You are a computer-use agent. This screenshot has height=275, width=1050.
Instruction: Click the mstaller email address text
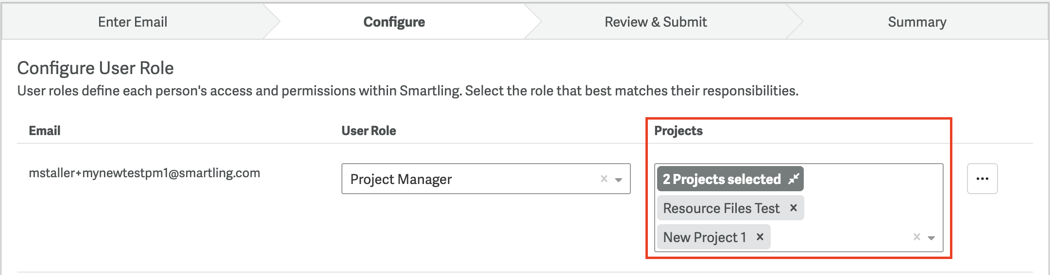(x=144, y=173)
